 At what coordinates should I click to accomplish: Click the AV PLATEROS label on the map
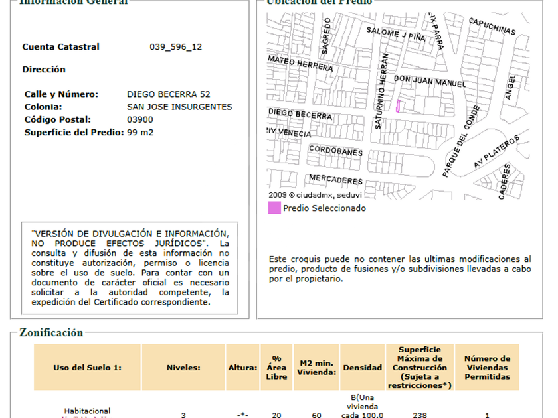[x=496, y=153]
